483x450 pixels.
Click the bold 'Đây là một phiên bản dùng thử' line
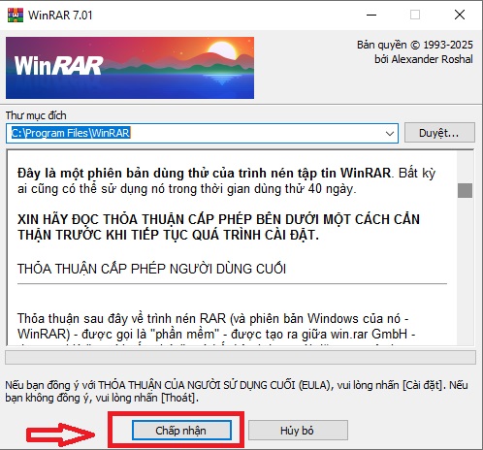[204, 174]
